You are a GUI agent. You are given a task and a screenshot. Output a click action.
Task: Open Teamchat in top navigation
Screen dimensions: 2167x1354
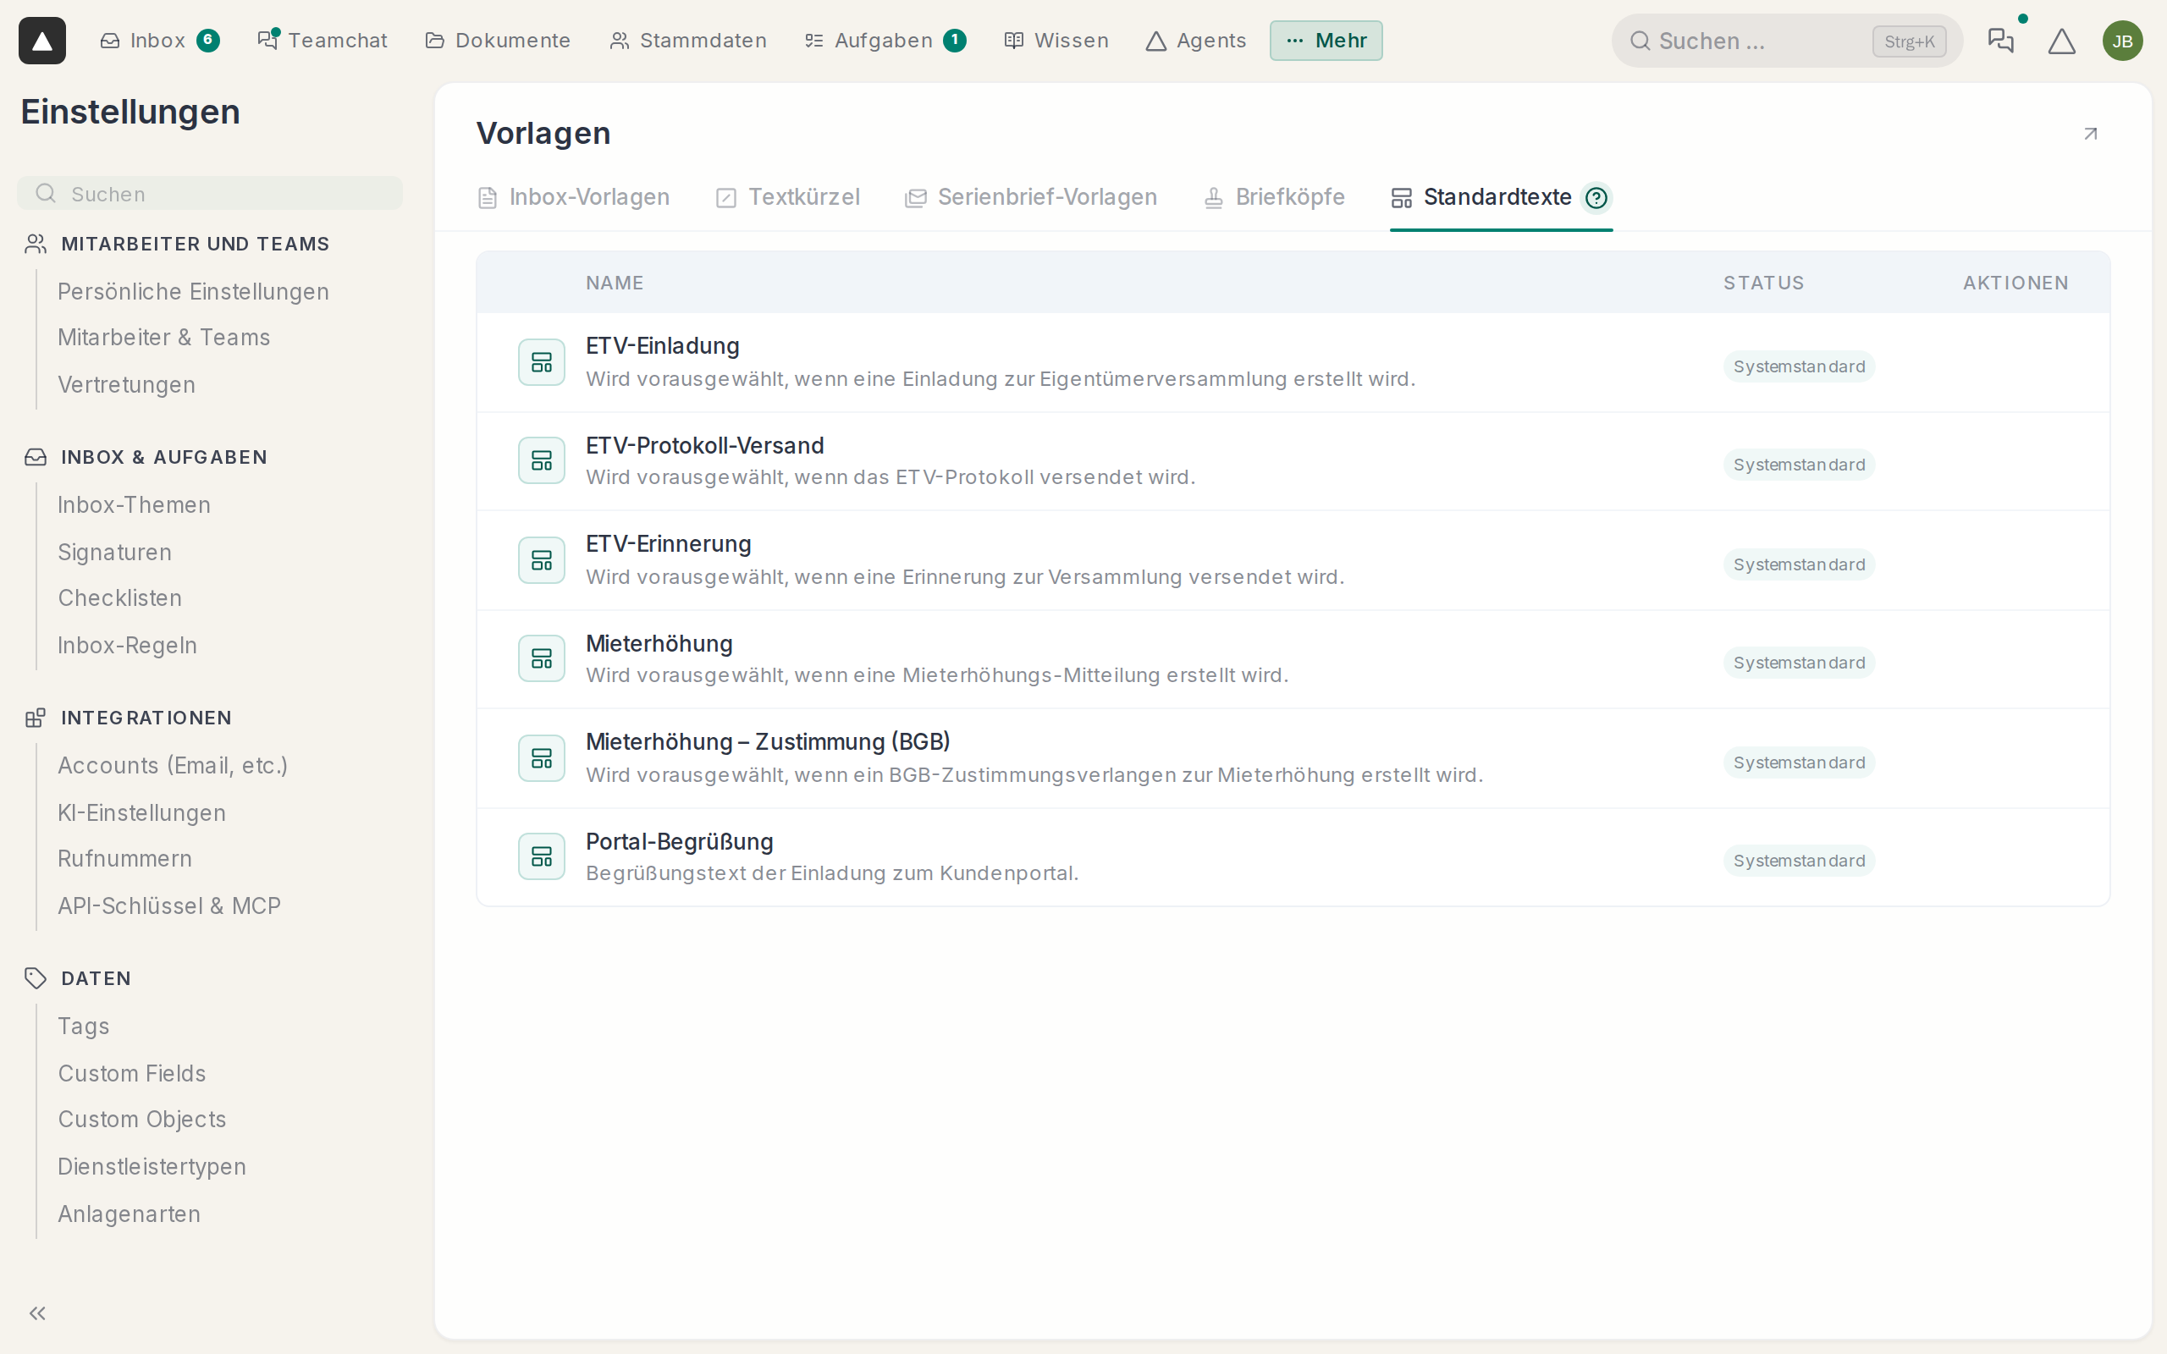(323, 41)
